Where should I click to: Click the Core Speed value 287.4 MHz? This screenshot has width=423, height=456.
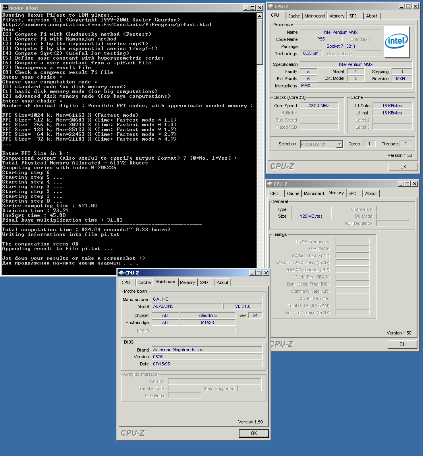(x=319, y=106)
